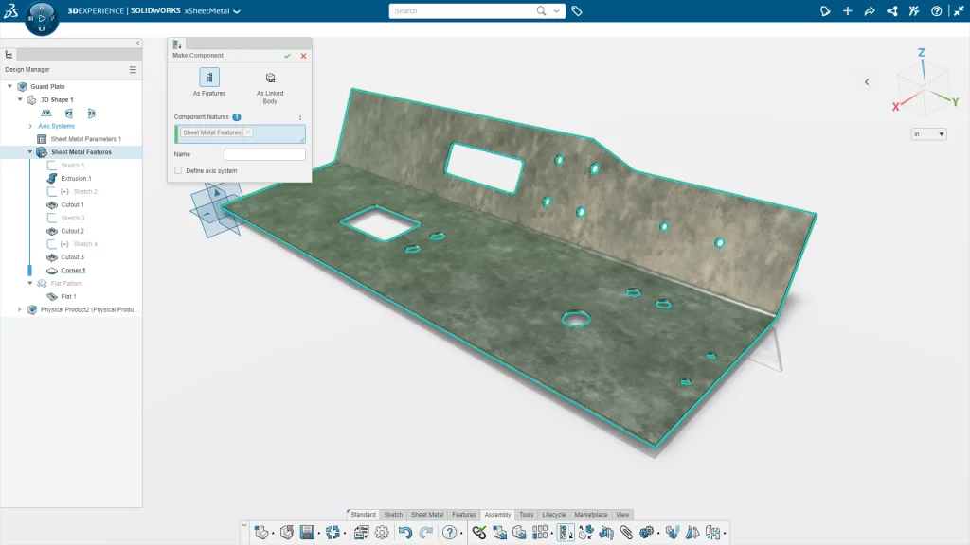Click the Redo arrow icon

[x=425, y=533]
